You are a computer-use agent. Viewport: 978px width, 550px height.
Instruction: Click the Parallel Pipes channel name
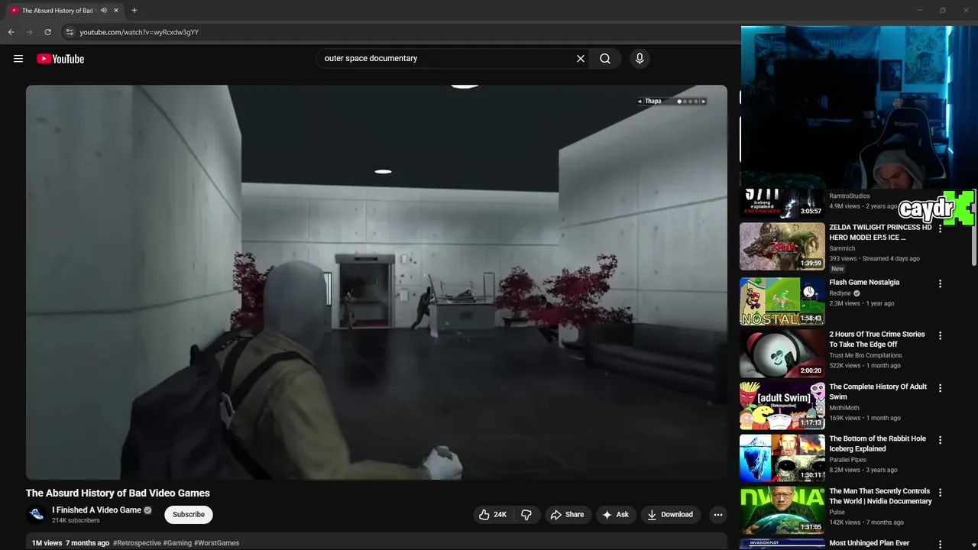click(850, 461)
